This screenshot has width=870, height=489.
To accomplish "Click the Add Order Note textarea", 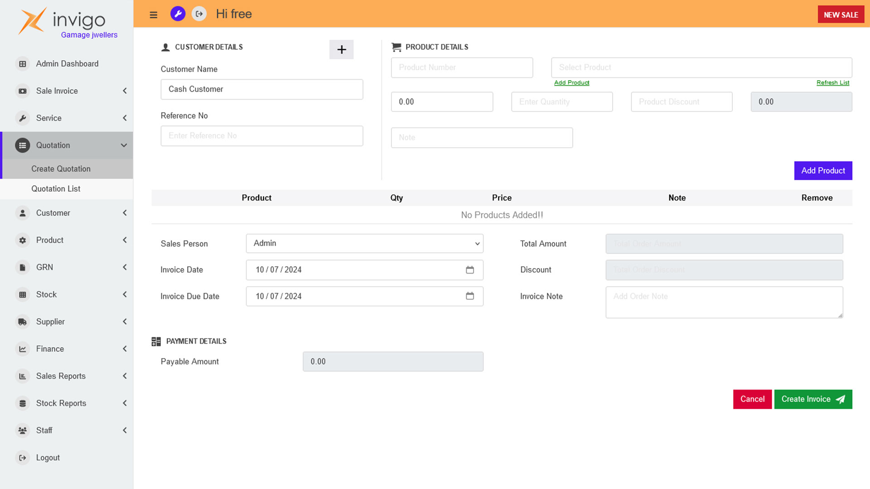I will 724,302.
